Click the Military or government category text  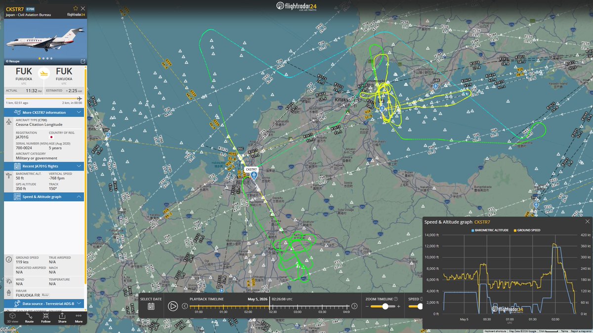[37, 158]
